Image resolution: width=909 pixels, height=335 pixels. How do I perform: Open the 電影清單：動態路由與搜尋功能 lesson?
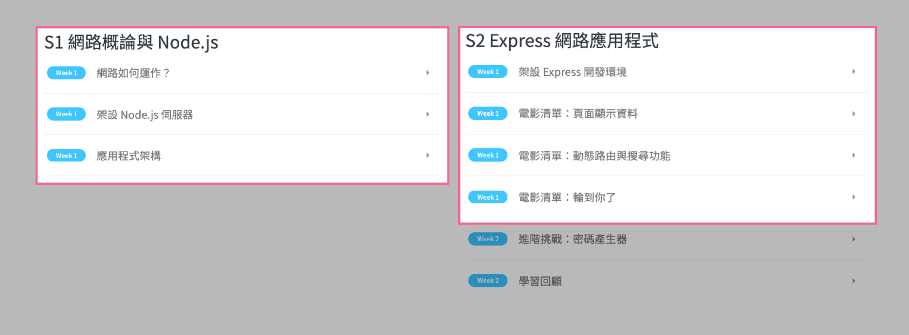pos(594,156)
